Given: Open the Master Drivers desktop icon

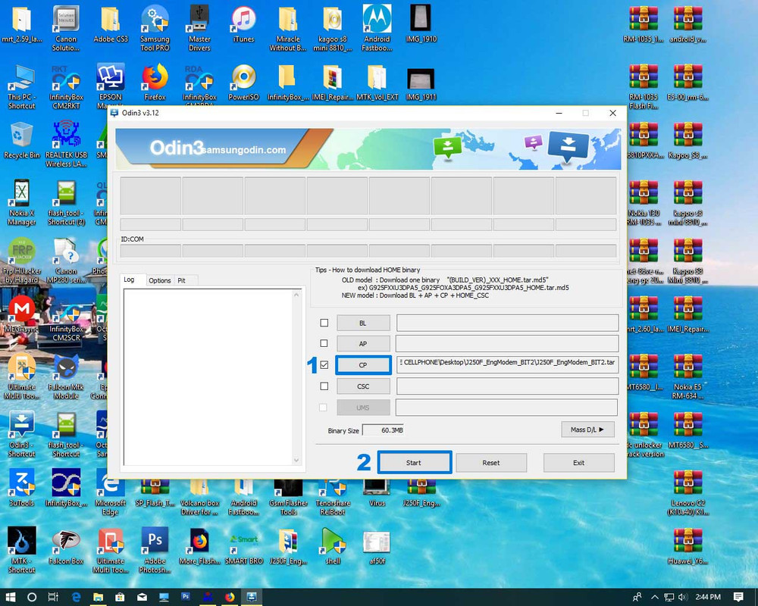Looking at the screenshot, I should point(199,29).
